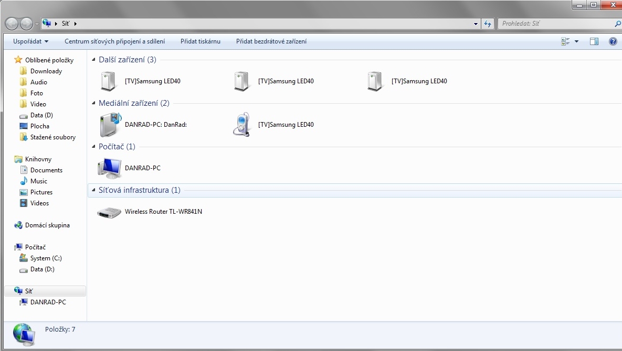Image resolution: width=622 pixels, height=351 pixels.
Task: Collapse the Síťová infrastruktura group
Action: [x=94, y=190]
